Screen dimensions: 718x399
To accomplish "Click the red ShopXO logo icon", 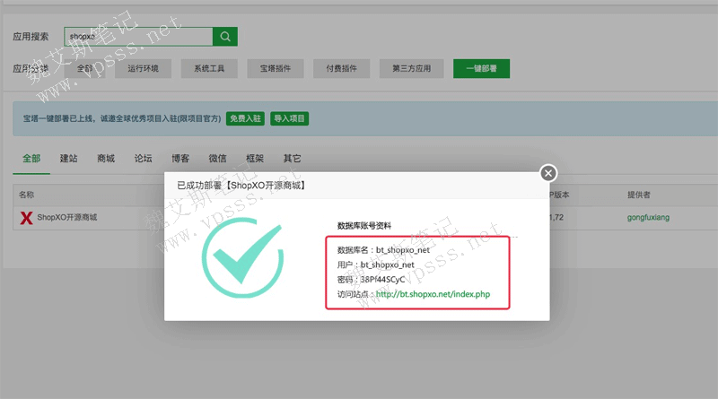I will (26, 217).
